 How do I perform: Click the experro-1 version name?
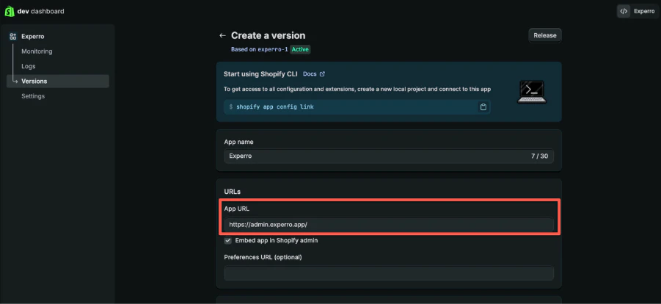[x=273, y=49]
